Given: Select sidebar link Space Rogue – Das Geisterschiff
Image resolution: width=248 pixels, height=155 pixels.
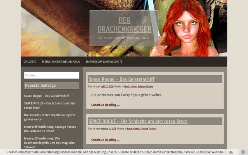Looking at the screenshot, I should click(46, 96).
